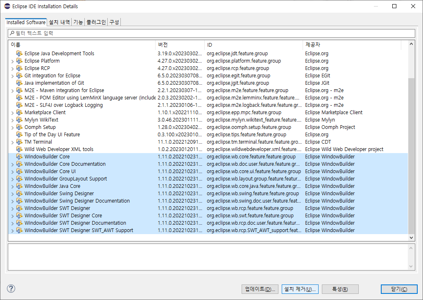423x300 pixels.
Task: Expand the Eclipse RCP tree node
Action: pos(12,69)
